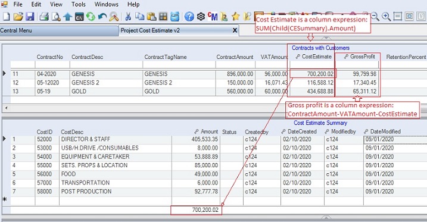Open Help via question mark icon

point(189,17)
